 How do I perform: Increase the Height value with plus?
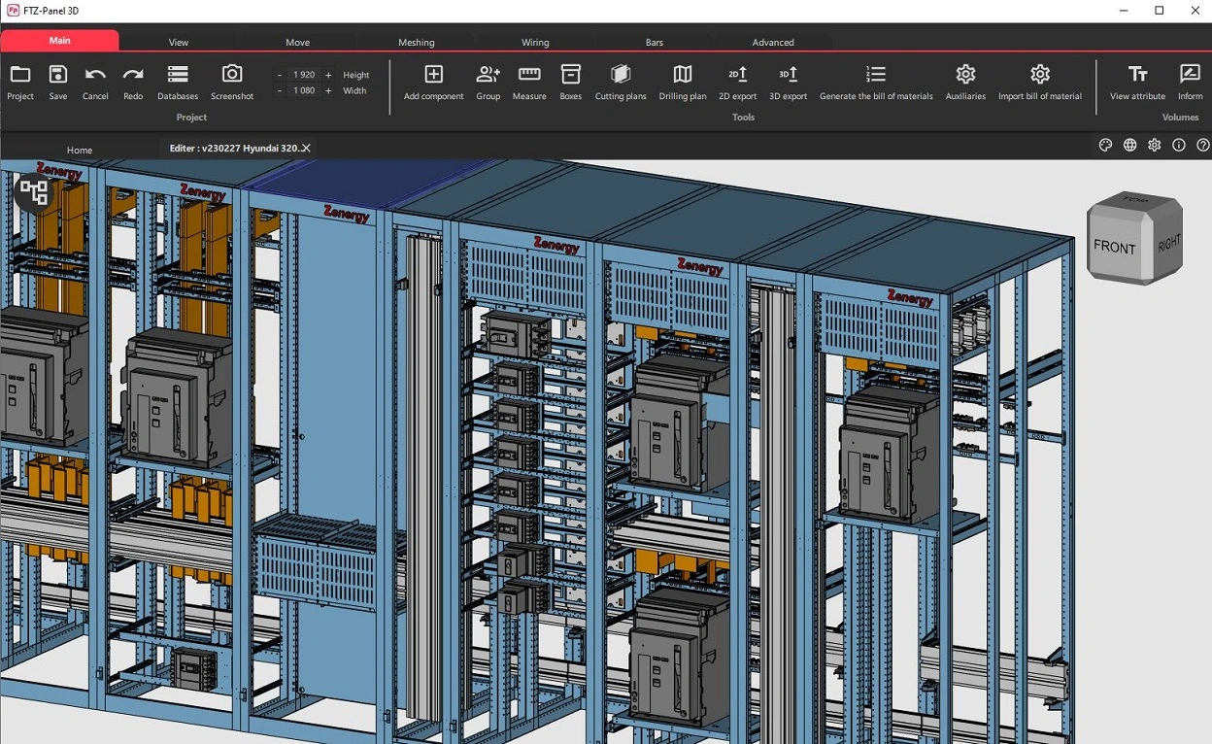(328, 75)
